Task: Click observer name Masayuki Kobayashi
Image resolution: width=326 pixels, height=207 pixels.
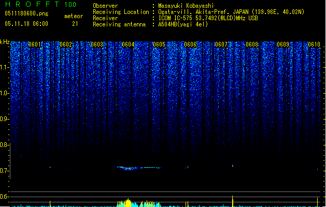Action: pos(186,6)
